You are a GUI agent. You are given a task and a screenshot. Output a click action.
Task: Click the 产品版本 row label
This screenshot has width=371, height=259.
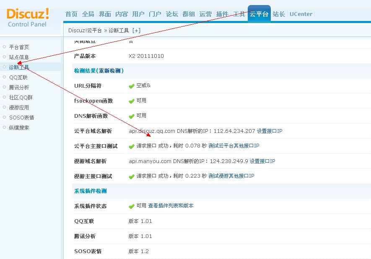85,56
